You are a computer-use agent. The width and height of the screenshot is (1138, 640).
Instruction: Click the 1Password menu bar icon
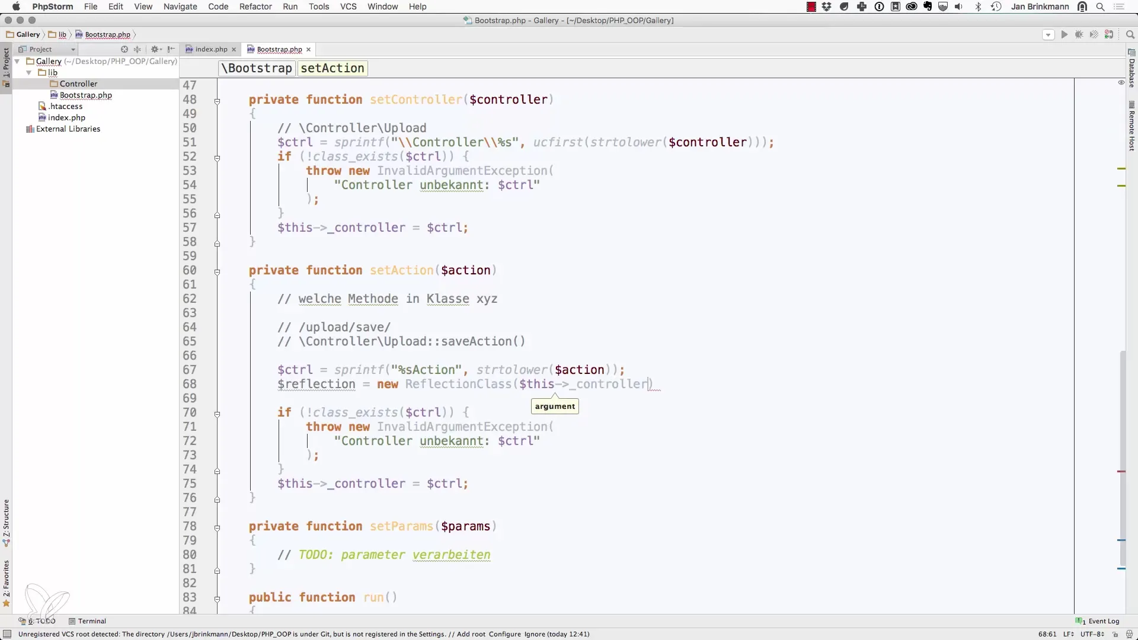pyautogui.click(x=880, y=7)
